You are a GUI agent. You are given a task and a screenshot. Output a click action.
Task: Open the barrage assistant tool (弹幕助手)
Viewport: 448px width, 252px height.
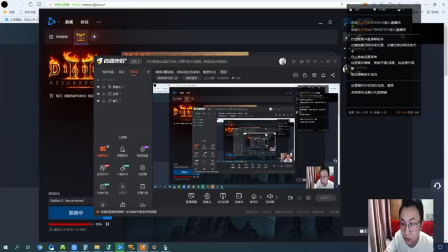coord(103,151)
